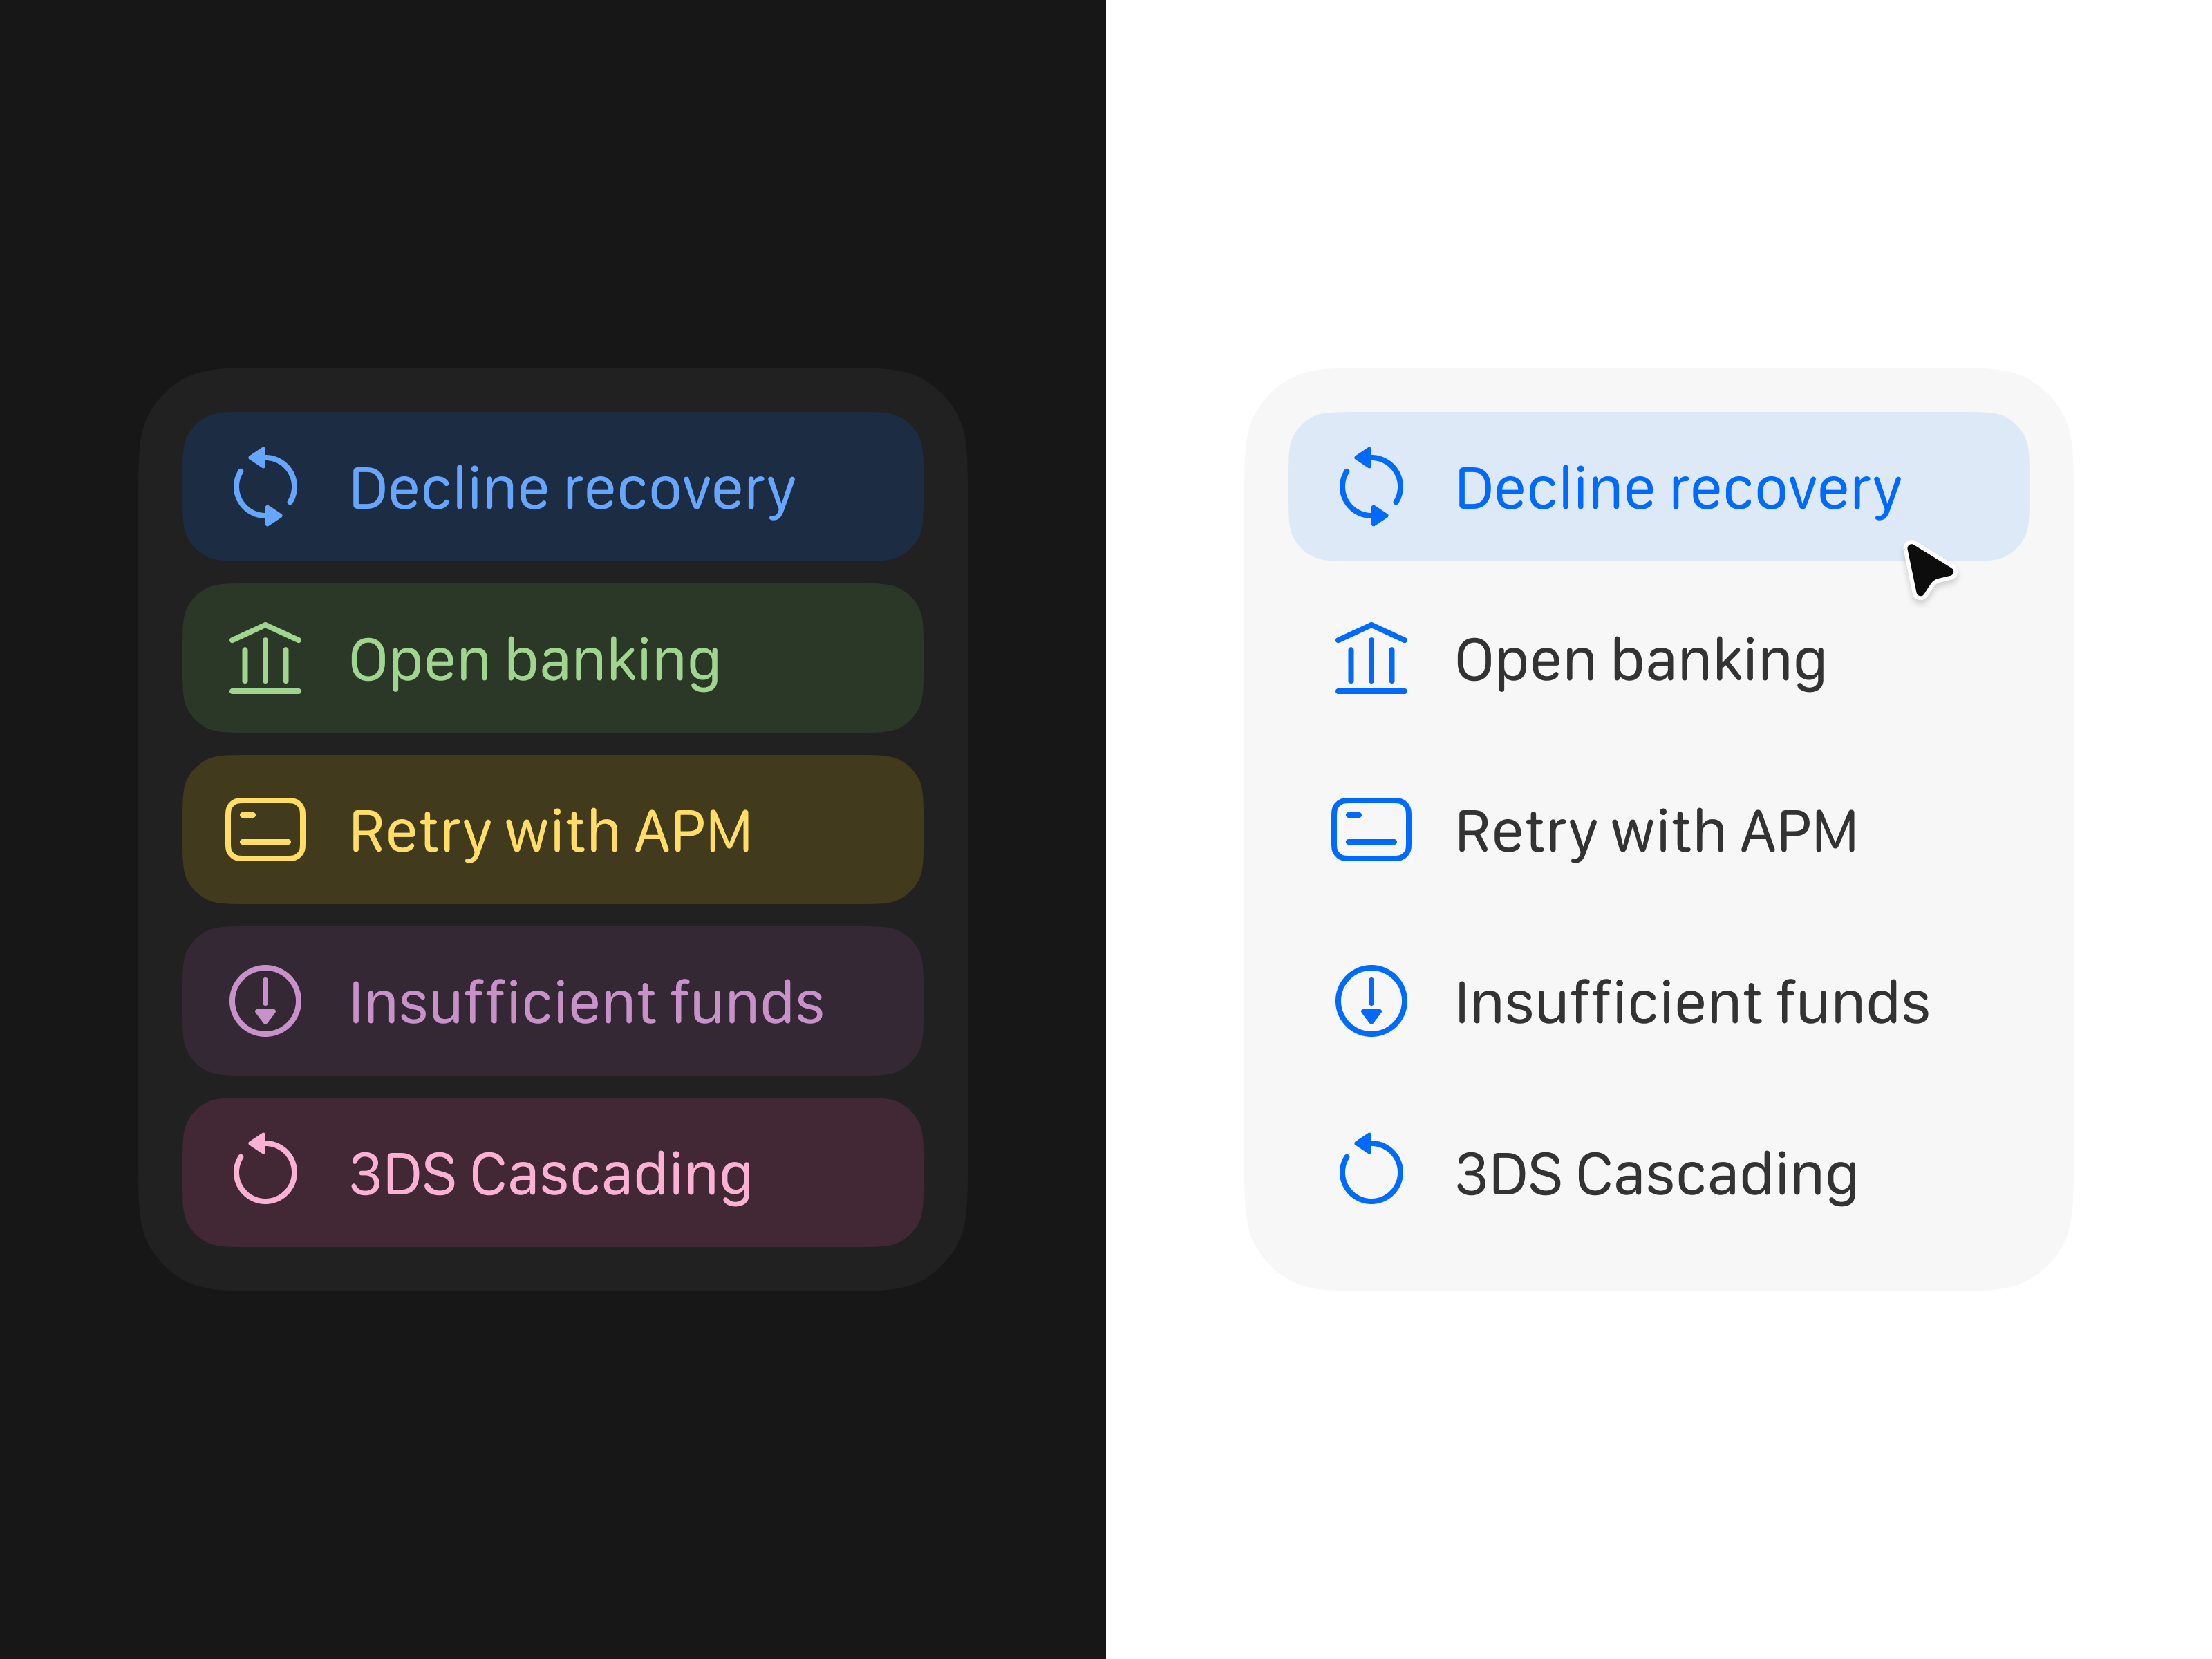Click the blue download-circle icon in light menu
2212x1659 pixels.
tap(1371, 1001)
